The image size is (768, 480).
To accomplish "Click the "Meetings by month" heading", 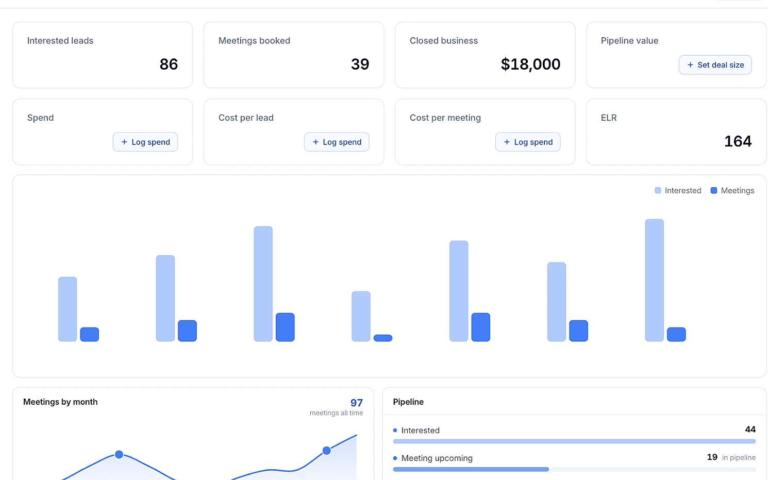I will tap(60, 402).
